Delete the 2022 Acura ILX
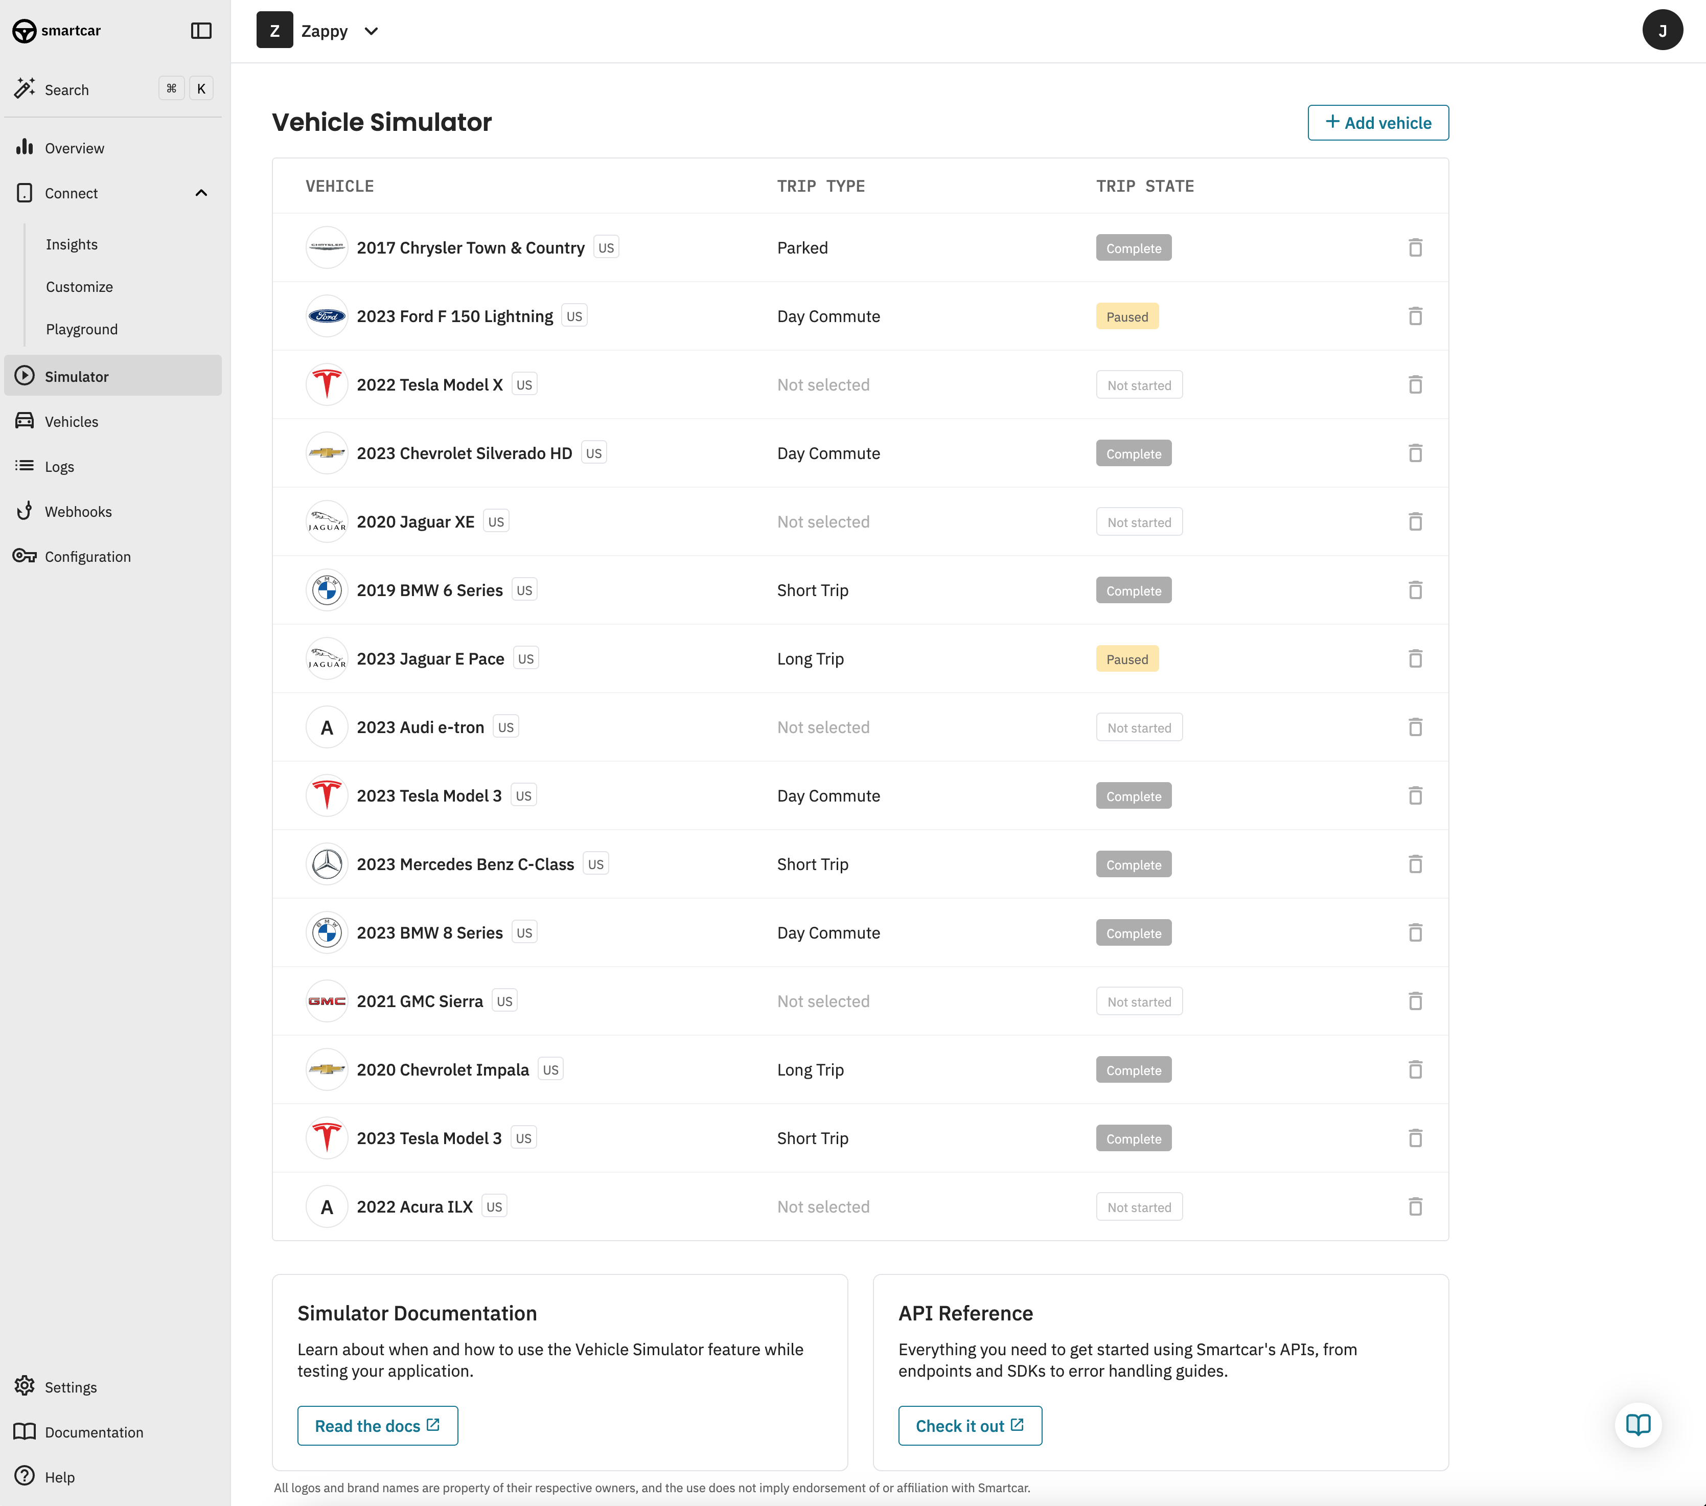The width and height of the screenshot is (1706, 1506). [x=1416, y=1206]
